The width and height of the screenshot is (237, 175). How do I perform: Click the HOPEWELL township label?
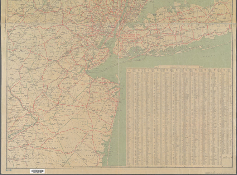[24, 97]
